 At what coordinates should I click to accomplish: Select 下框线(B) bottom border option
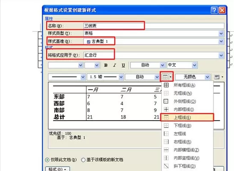coord(187,126)
